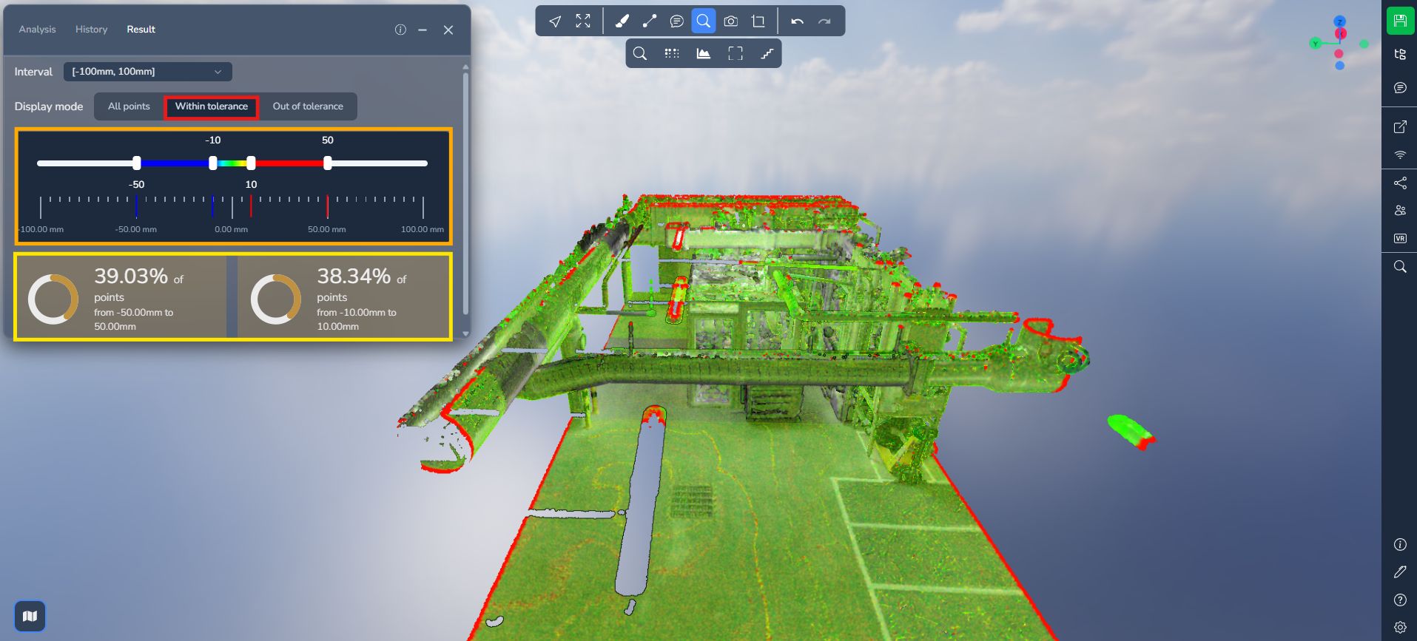
Task: Select Within tolerance display mode
Action: [x=212, y=106]
